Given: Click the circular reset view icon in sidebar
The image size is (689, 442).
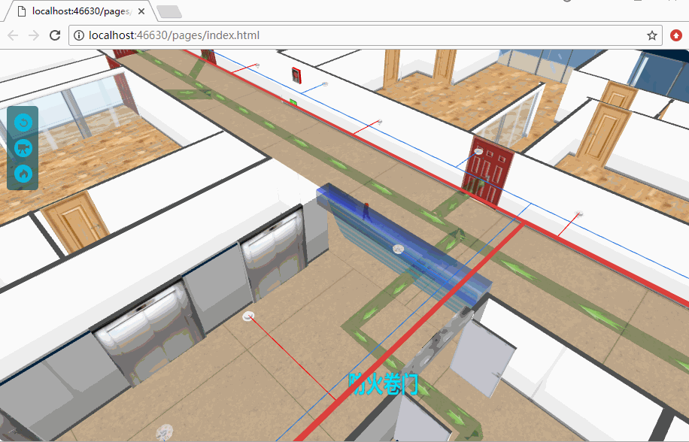Looking at the screenshot, I should pyautogui.click(x=23, y=123).
